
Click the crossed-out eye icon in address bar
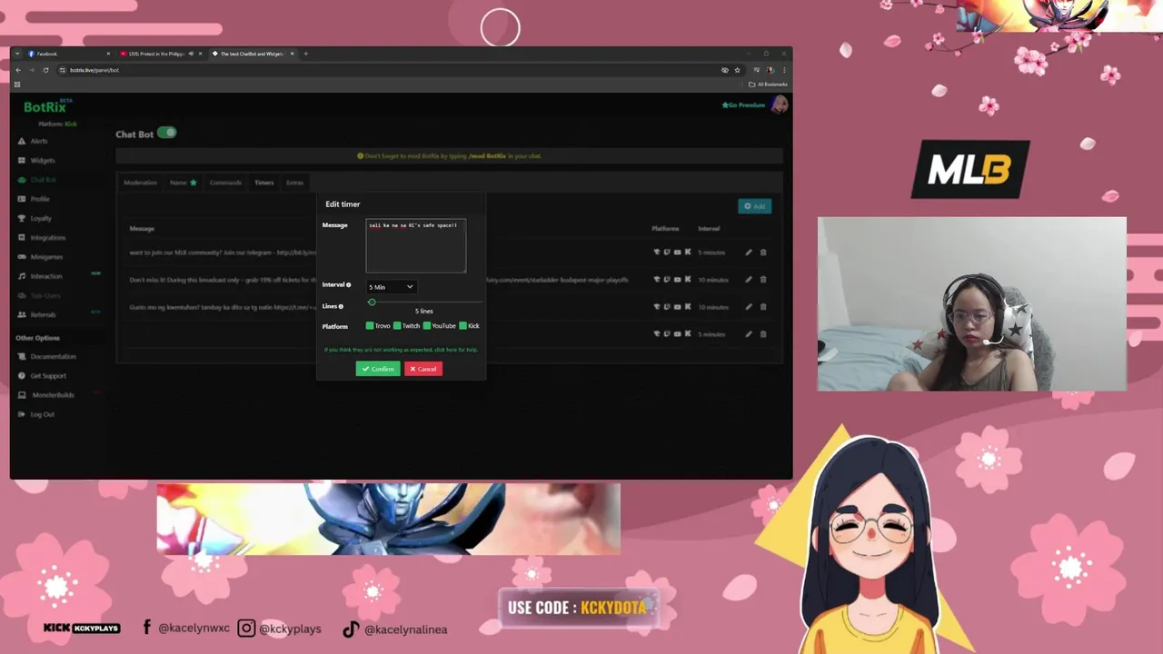pos(725,70)
